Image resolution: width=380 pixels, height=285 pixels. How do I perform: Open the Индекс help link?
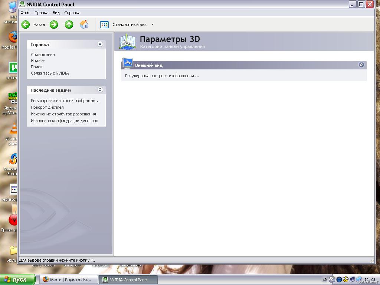(37, 61)
